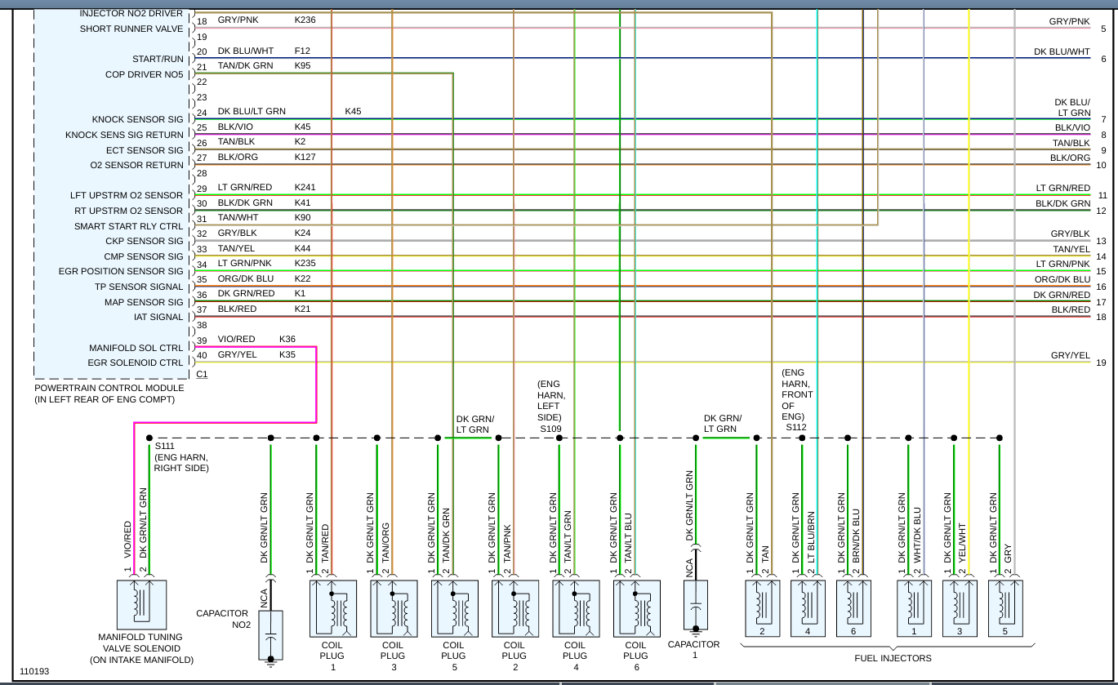Viewport: 1118px width, 685px height.
Task: Click the ECT SENSOR SIG label
Action: pos(145,151)
